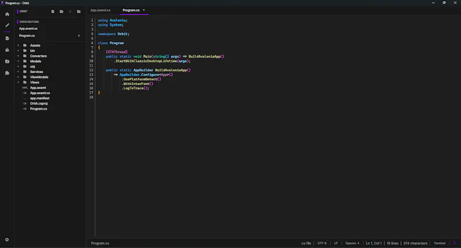Open the bag/package icon in activity bar
Screen dimensions: 461x248
(7, 50)
